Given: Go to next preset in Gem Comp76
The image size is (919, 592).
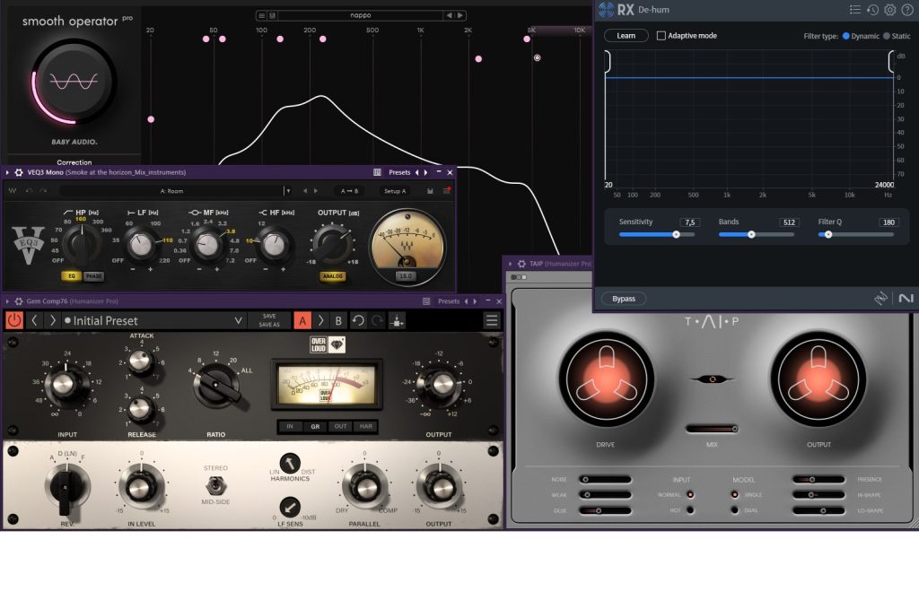Looking at the screenshot, I should pyautogui.click(x=53, y=320).
